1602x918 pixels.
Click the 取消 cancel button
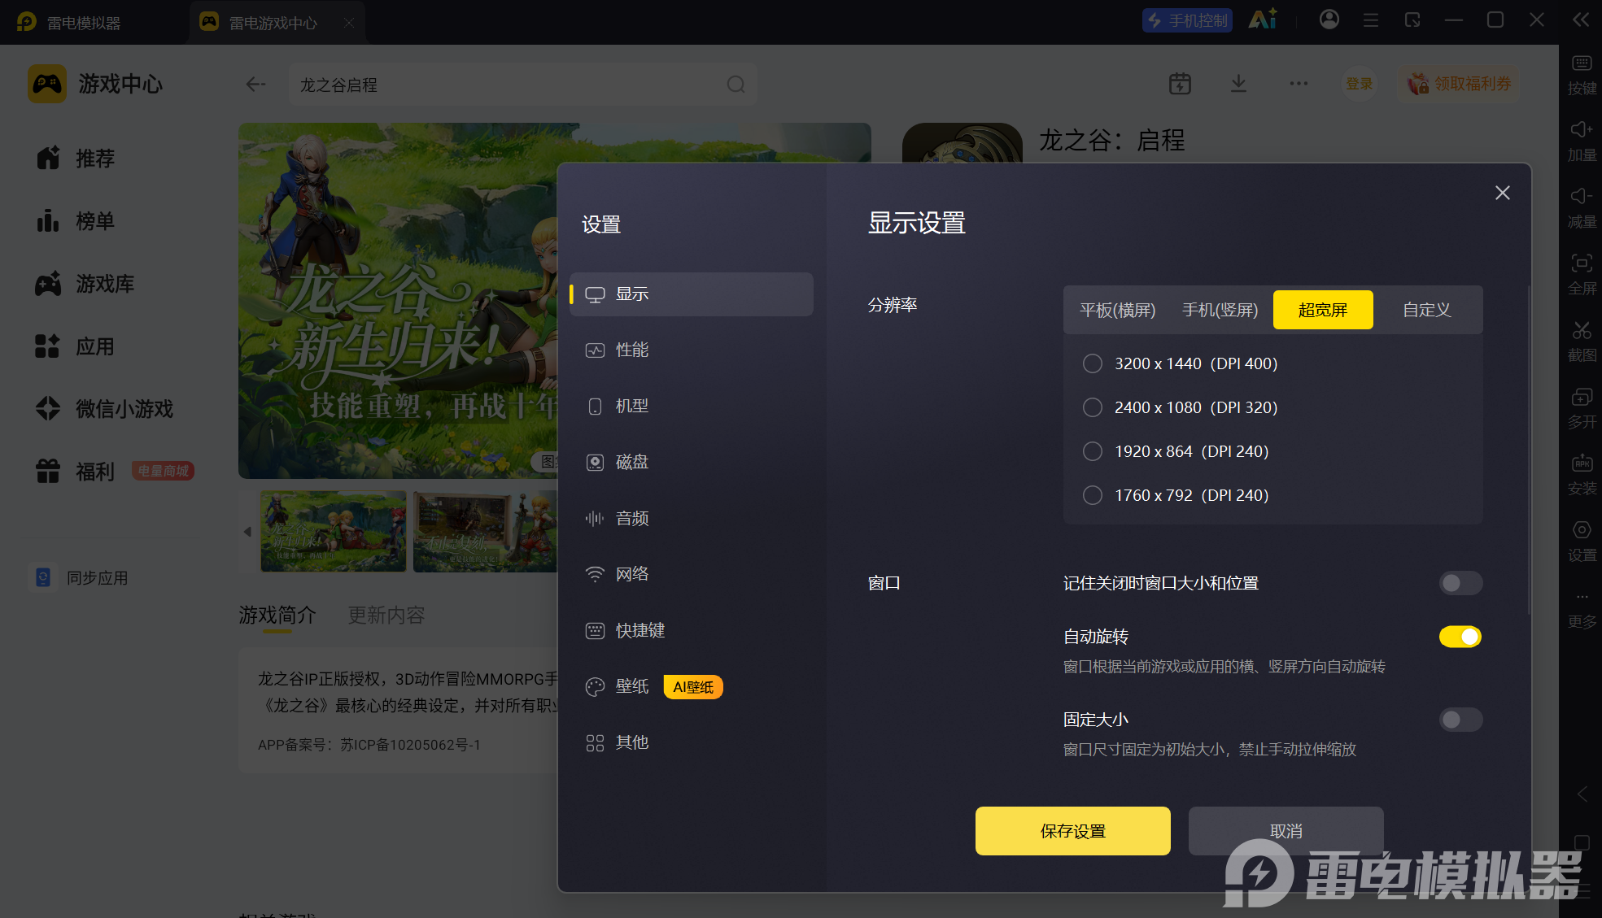pyautogui.click(x=1286, y=831)
